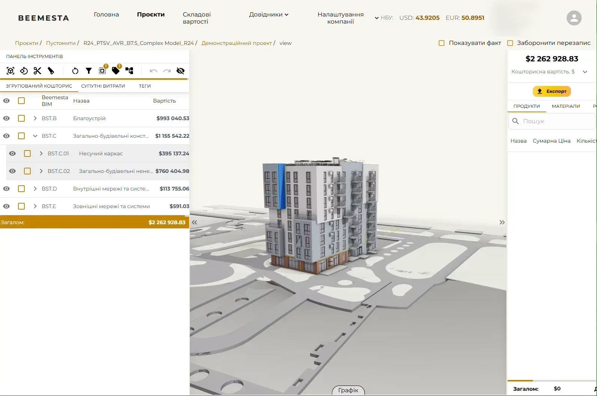Toggle visibility of BST.D row
This screenshot has height=396, width=597.
coord(6,189)
